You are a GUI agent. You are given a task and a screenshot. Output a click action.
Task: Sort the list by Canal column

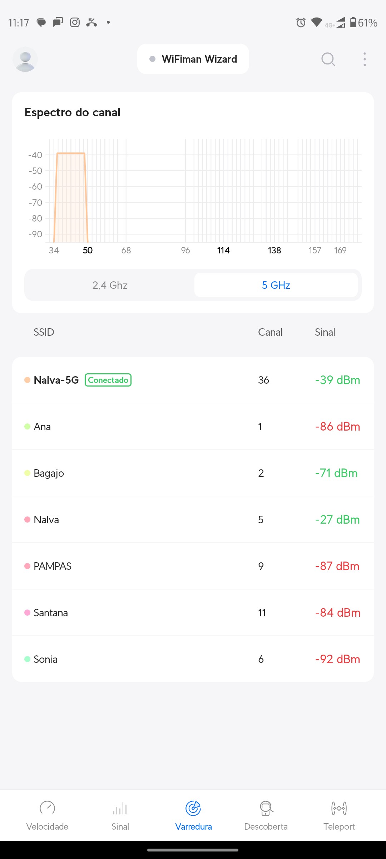[270, 332]
